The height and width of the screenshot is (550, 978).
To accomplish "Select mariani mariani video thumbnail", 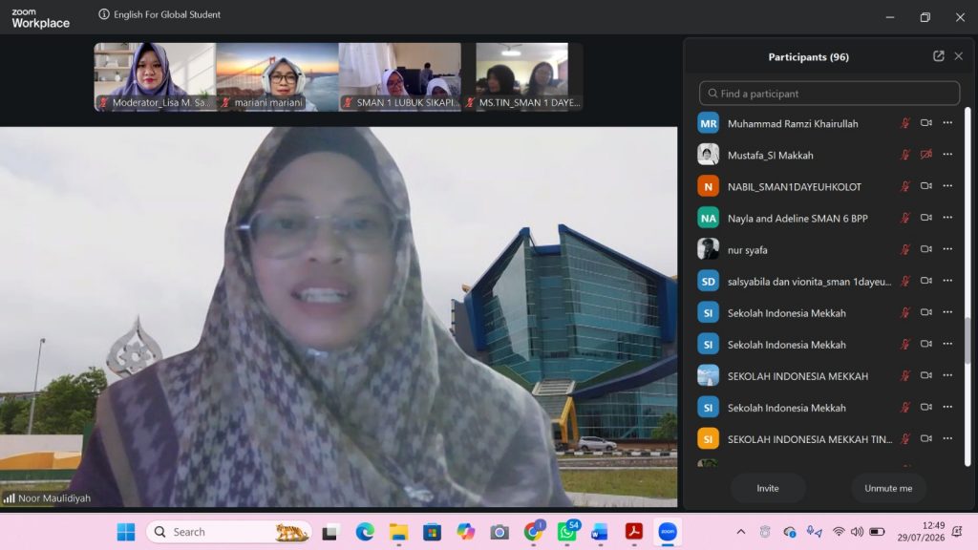I will point(278,76).
